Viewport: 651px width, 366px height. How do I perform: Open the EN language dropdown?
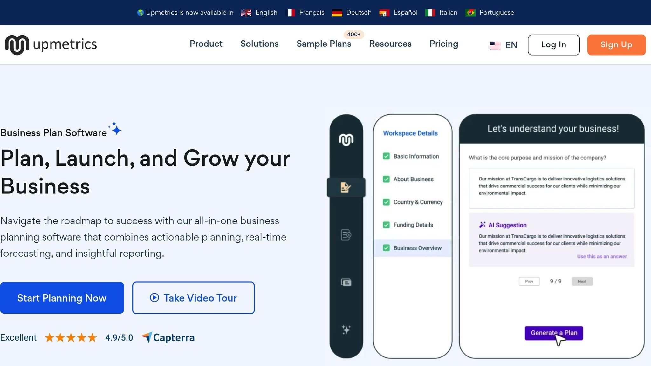pyautogui.click(x=504, y=45)
